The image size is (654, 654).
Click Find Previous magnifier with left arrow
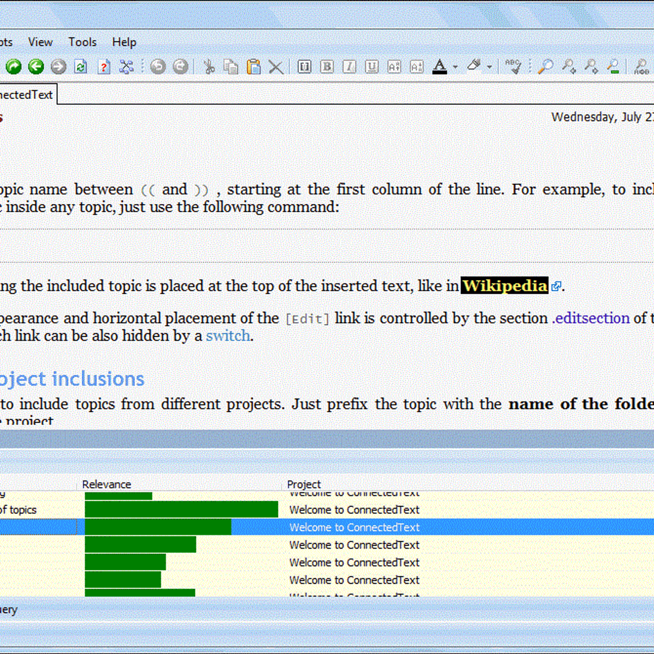(x=569, y=67)
